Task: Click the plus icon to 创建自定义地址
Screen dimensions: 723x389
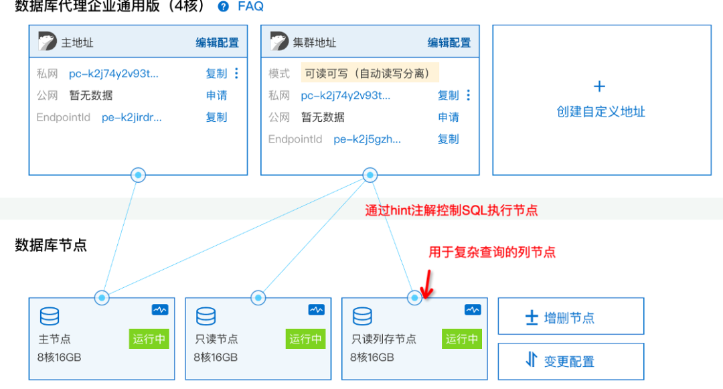Action: (x=599, y=86)
